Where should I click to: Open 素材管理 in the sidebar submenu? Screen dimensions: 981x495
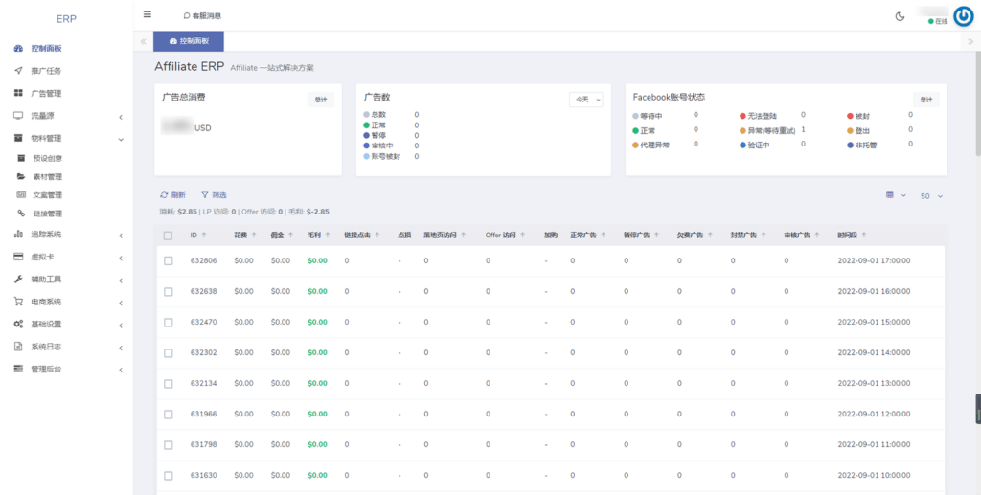pyautogui.click(x=47, y=176)
